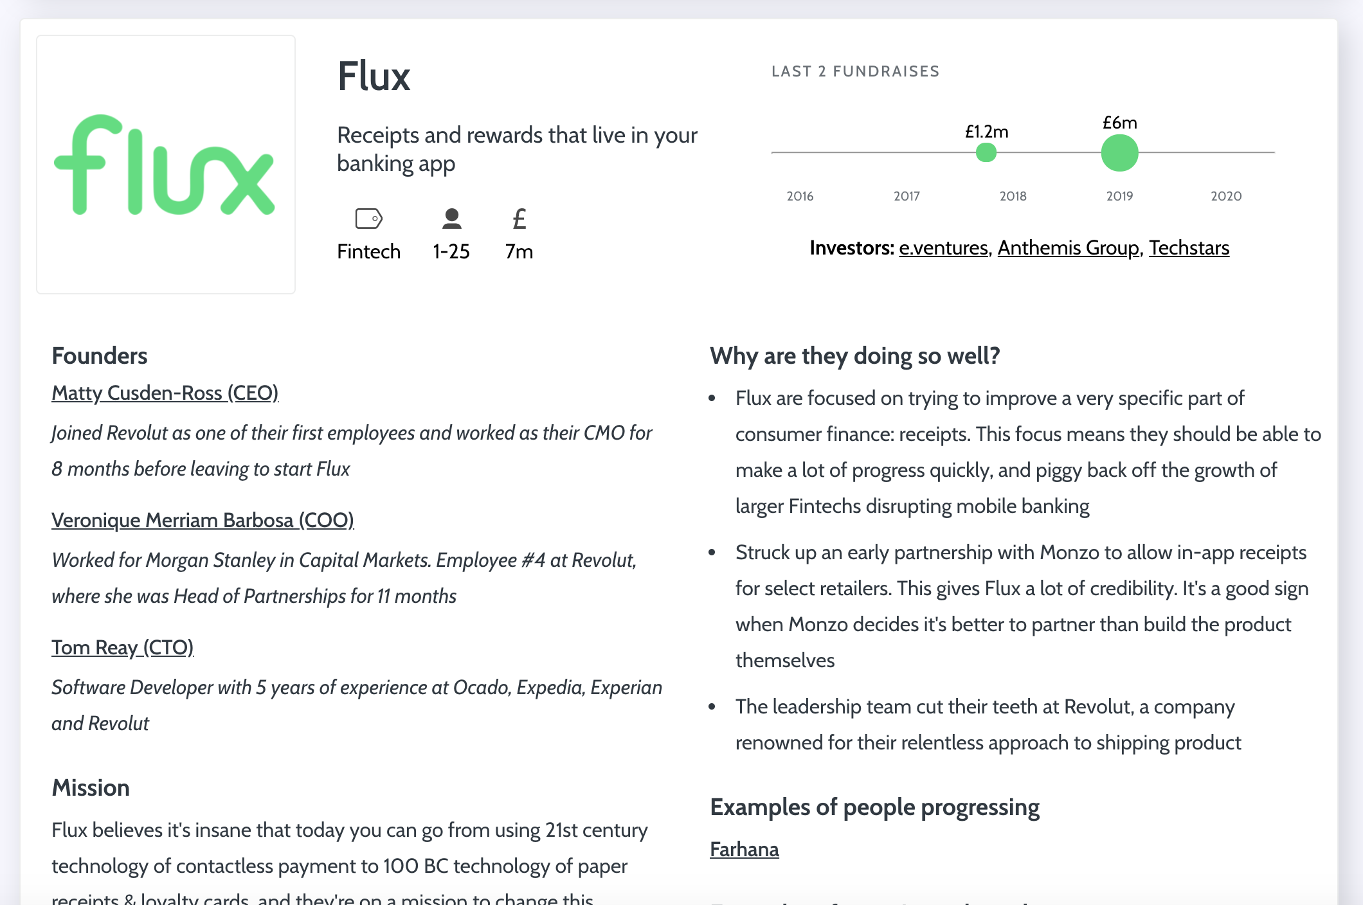Click the Last 2 Fundraises heading
1363x905 pixels.
coord(855,71)
